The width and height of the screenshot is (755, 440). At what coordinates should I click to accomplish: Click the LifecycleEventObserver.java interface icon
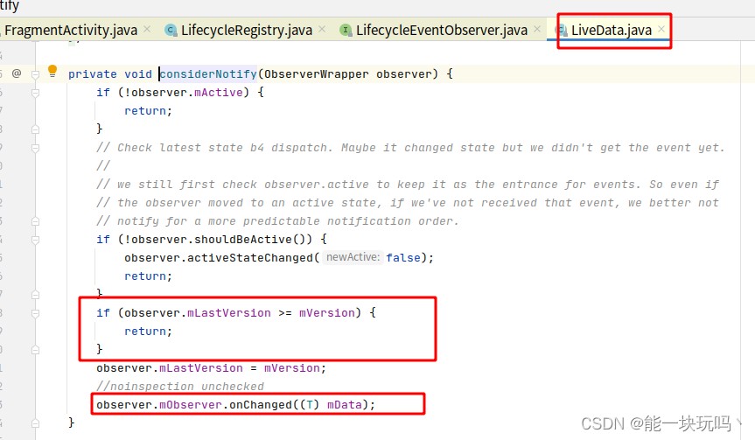(x=346, y=31)
